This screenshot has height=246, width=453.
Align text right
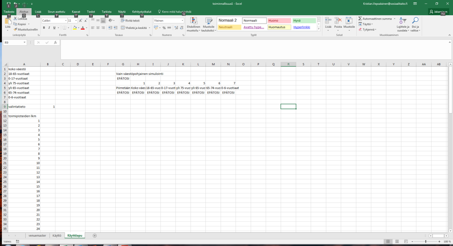coord(103,28)
